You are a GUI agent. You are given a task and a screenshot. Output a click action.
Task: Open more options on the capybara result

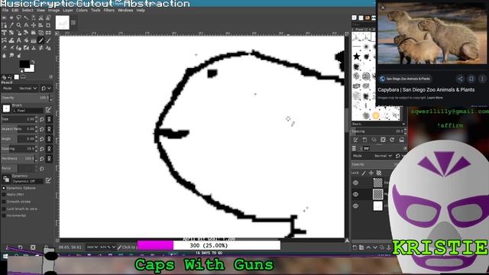482,79
